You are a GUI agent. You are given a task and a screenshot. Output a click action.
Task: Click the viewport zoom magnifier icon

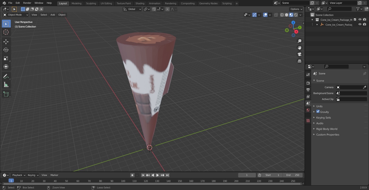[299, 41]
